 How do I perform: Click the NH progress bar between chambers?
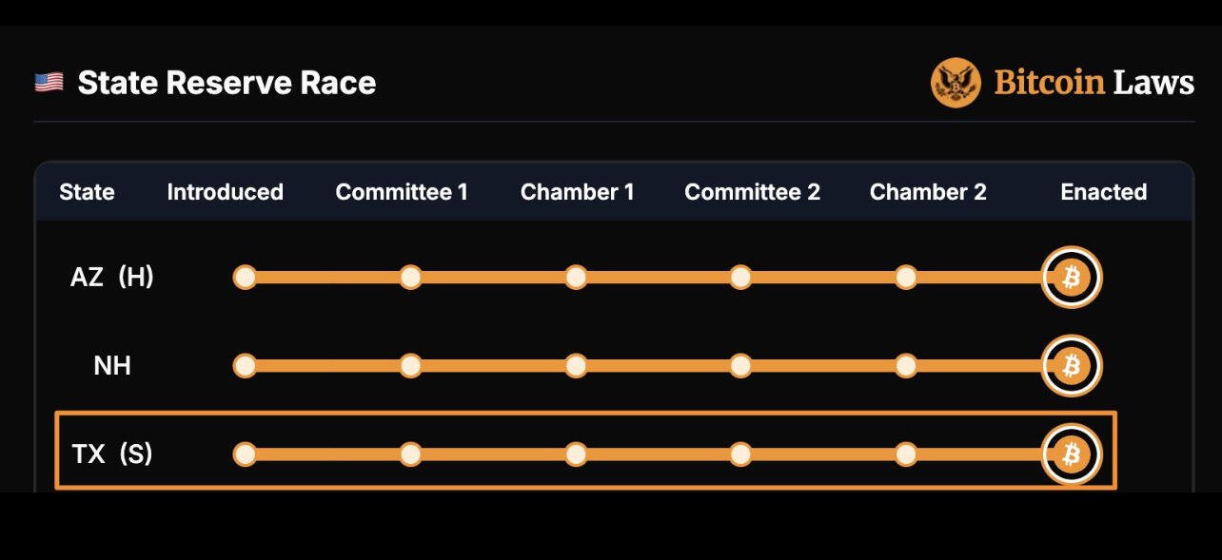(659, 366)
